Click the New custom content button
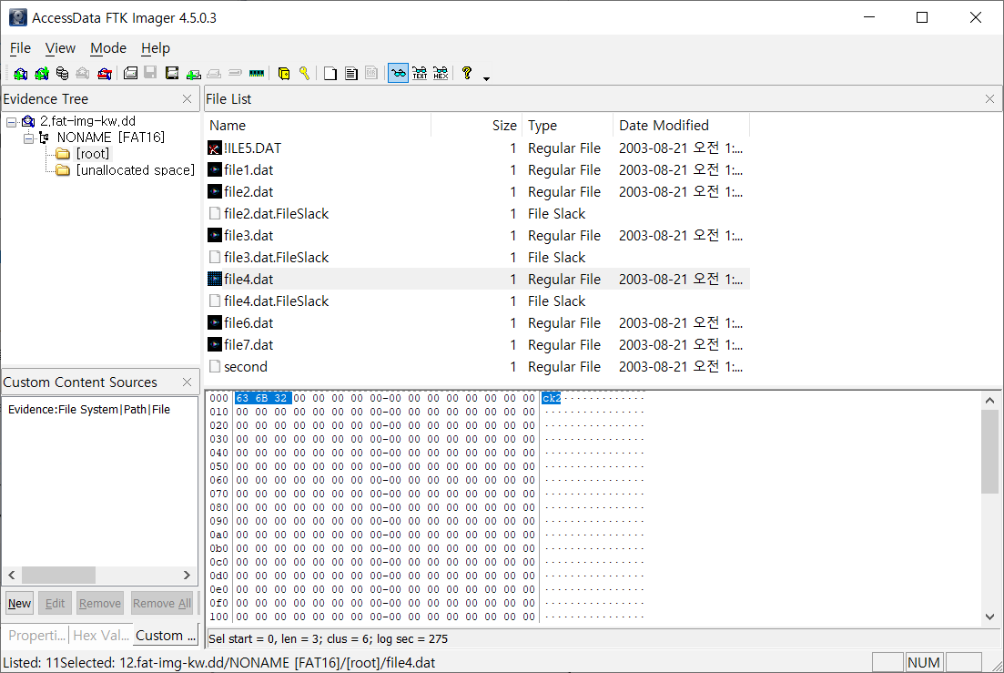Viewport: 1004px width, 673px height. (x=19, y=603)
